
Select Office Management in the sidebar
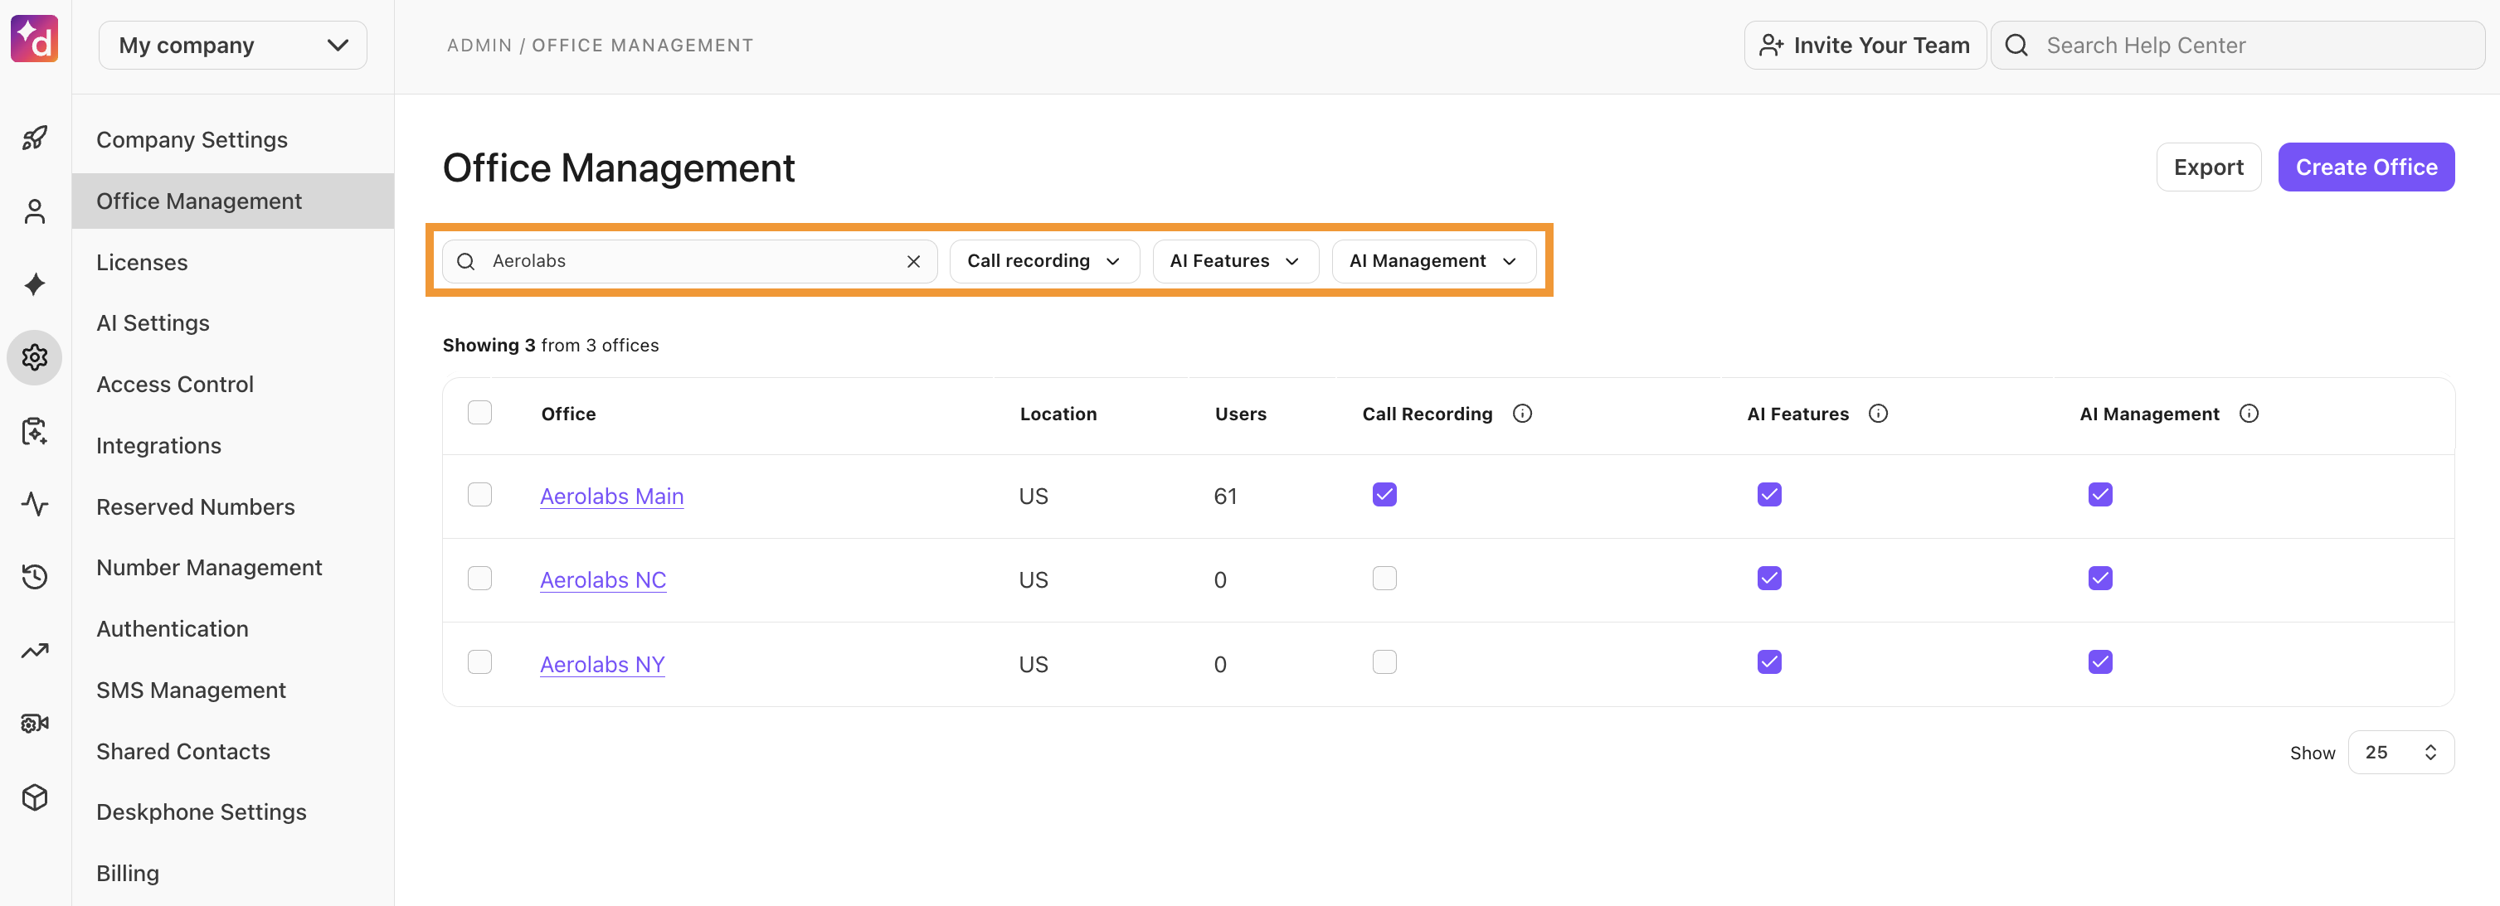(233, 201)
